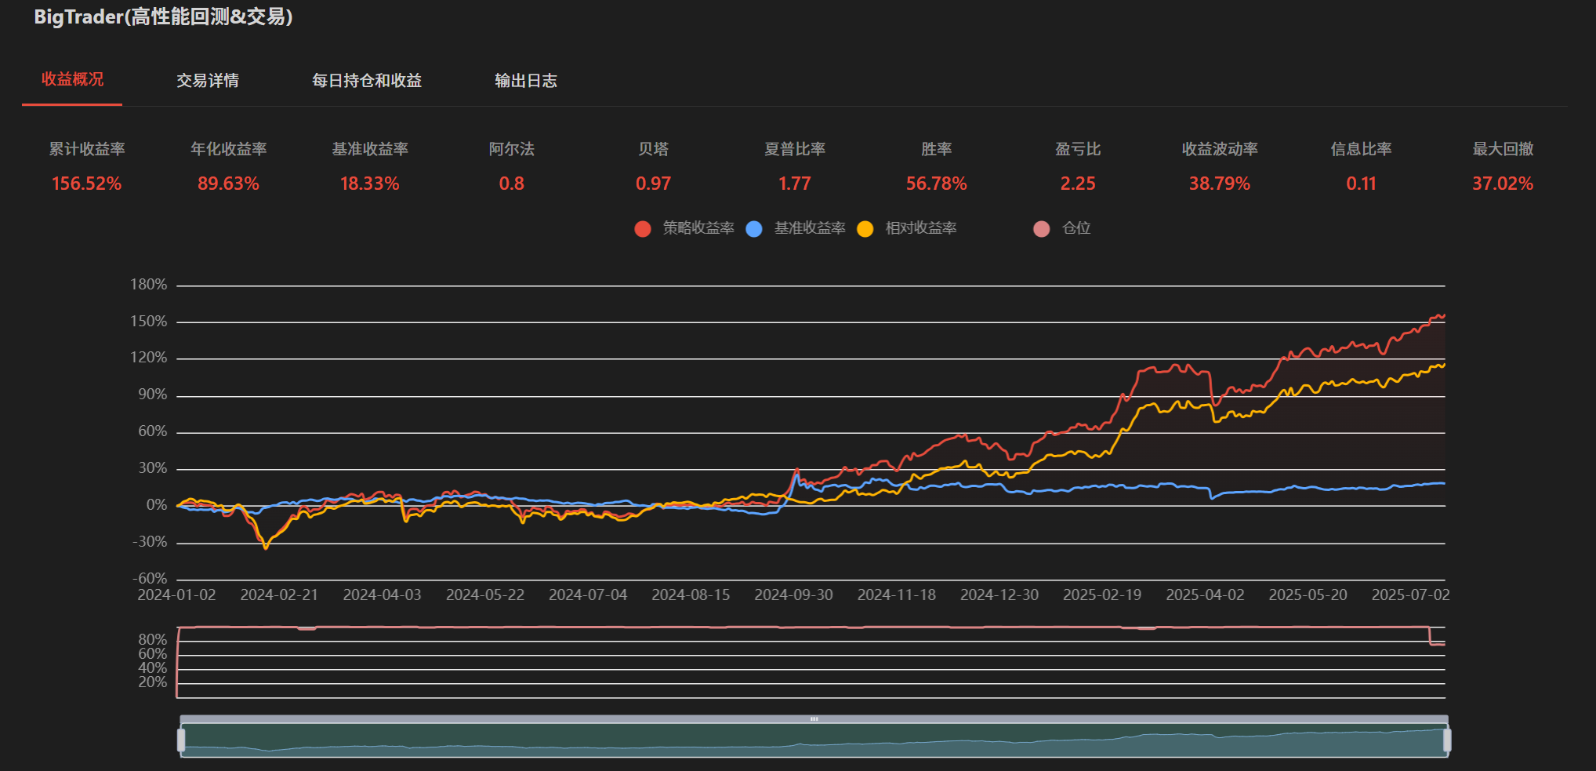This screenshot has width=1596, height=771.
Task: Hide the pink 仓位 legend series
Action: 1042,229
